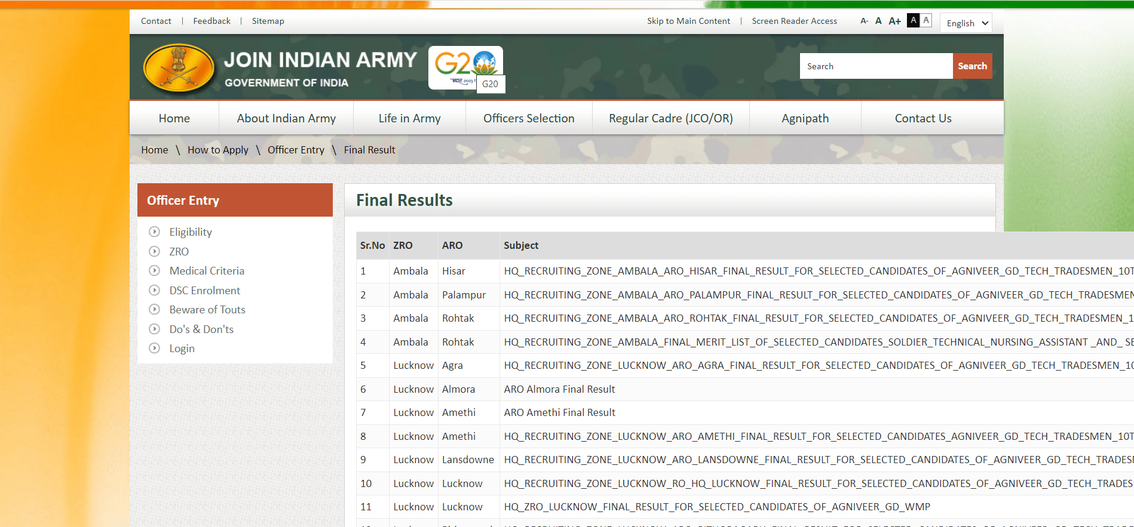This screenshot has width=1134, height=527.
Task: Open Beware of Touts sidebar link
Action: click(207, 309)
